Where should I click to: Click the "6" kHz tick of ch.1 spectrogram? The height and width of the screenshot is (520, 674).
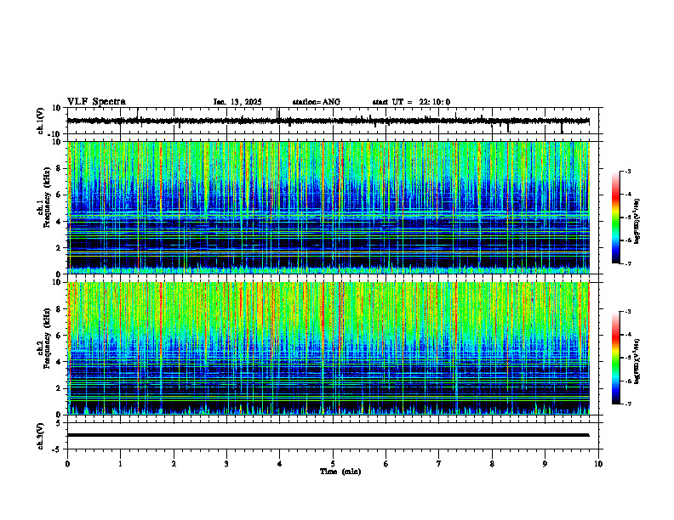coord(60,195)
